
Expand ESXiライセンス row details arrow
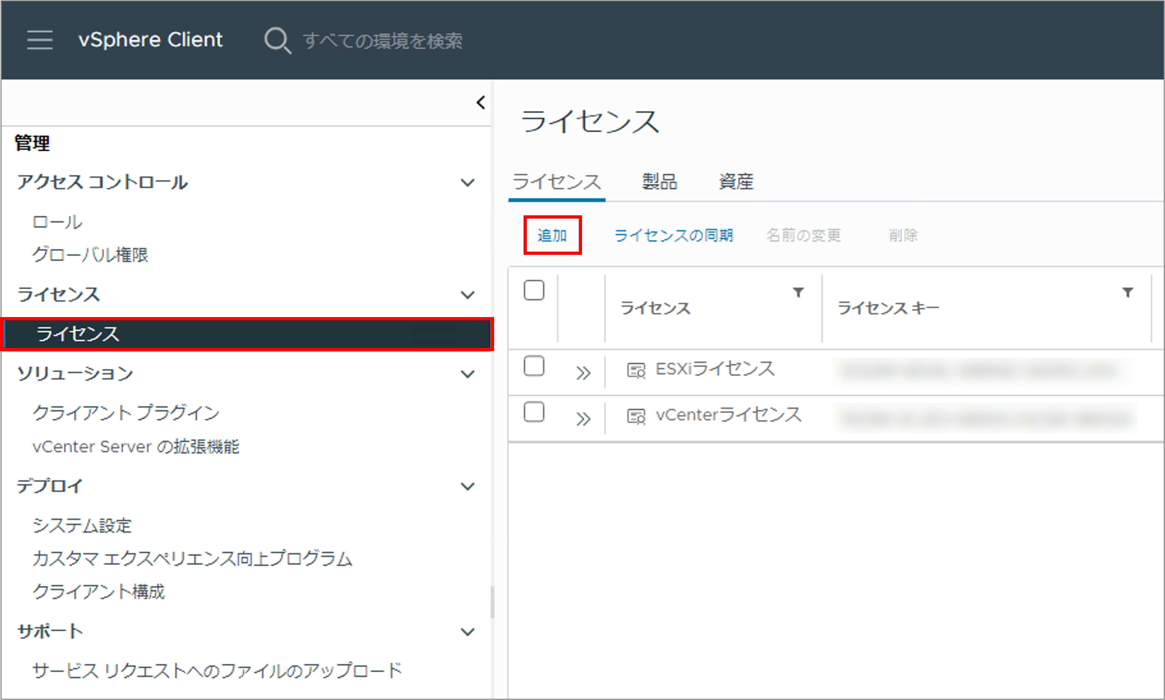(583, 373)
